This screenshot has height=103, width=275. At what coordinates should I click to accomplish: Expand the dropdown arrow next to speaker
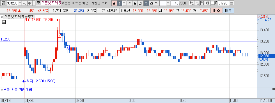(34, 3)
